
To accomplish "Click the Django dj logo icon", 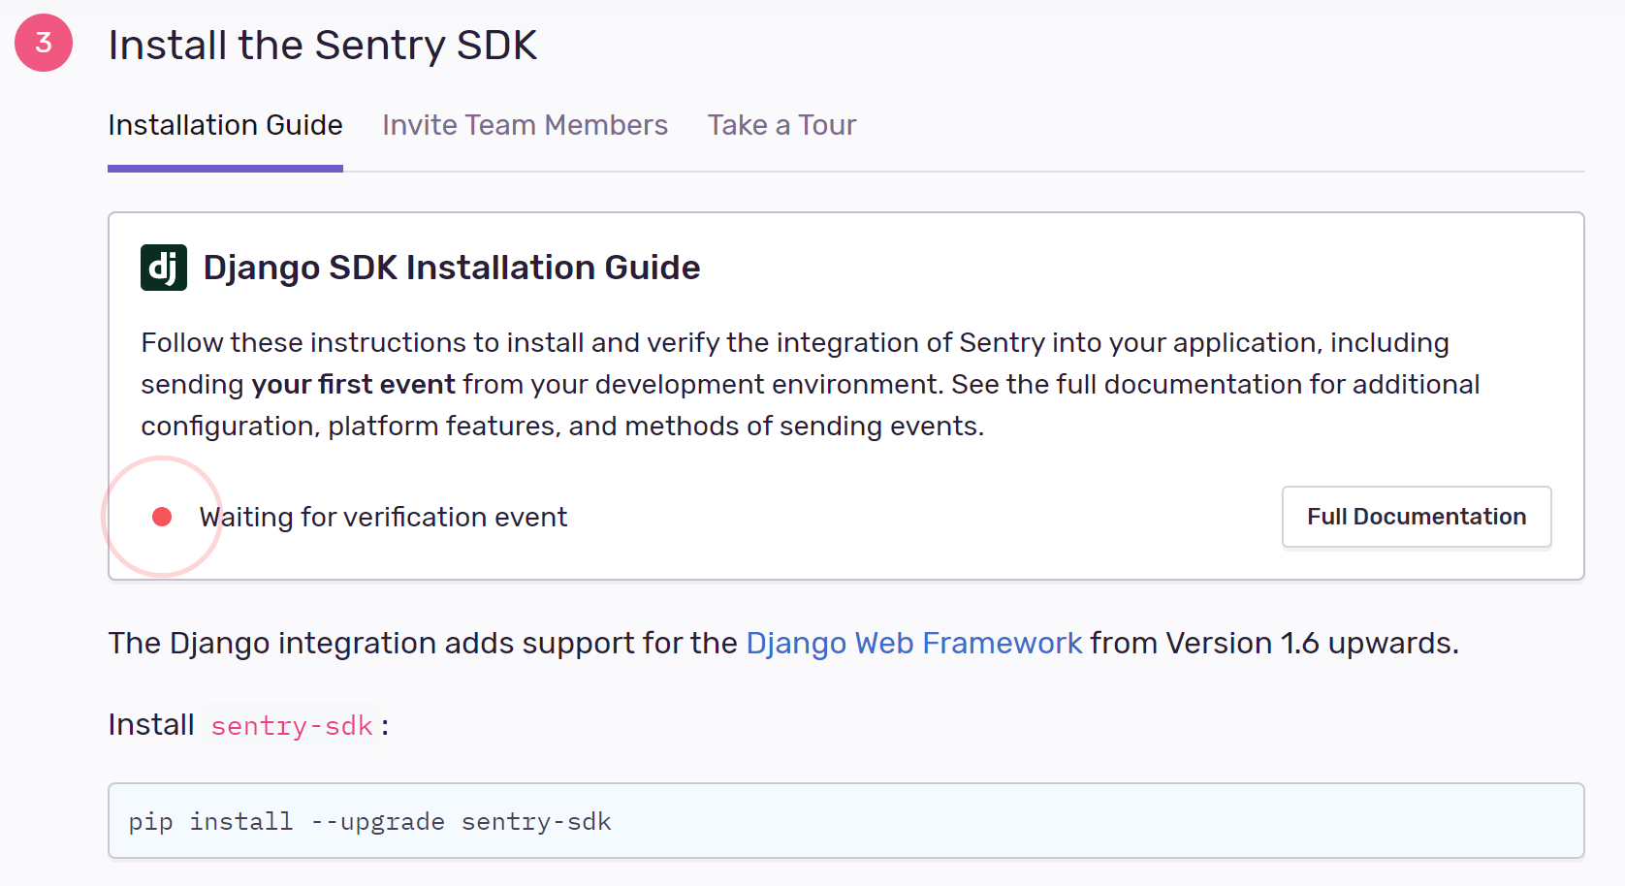I will [163, 268].
